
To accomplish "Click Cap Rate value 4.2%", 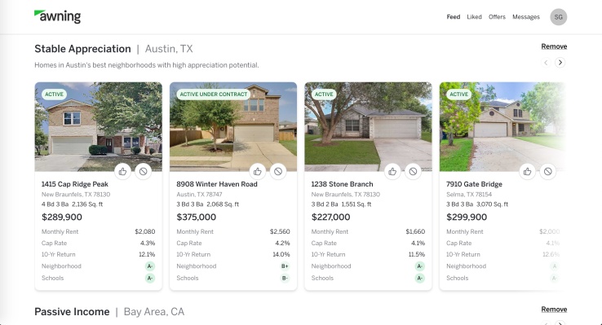I will coord(282,243).
